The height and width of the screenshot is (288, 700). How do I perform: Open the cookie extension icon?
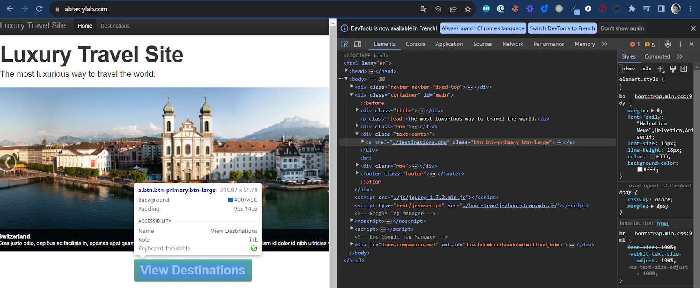515,8
